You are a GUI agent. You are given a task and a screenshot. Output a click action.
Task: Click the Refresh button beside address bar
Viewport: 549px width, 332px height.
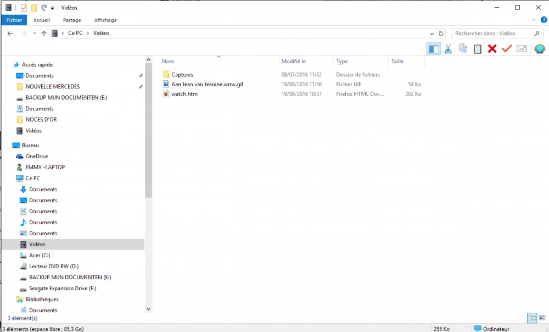click(x=441, y=34)
